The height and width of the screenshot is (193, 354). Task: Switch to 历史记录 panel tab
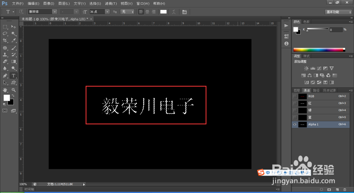329,90
